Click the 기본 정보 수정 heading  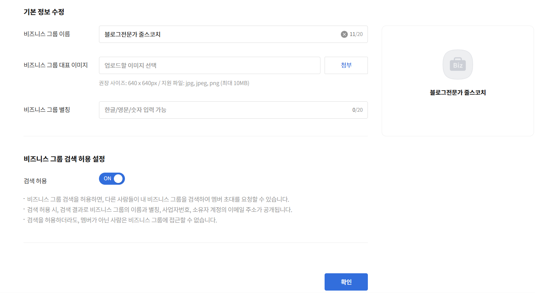[x=44, y=12]
